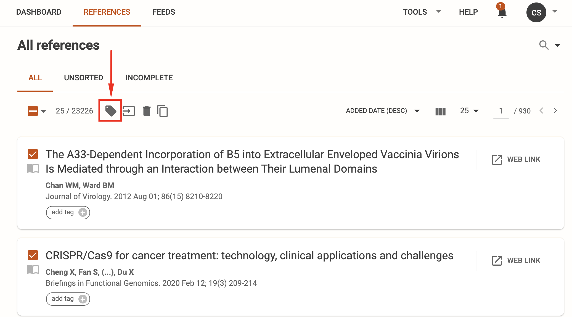Screen dimensions: 572x317
Task: Switch to the UNSORTED tab
Action: coord(84,78)
